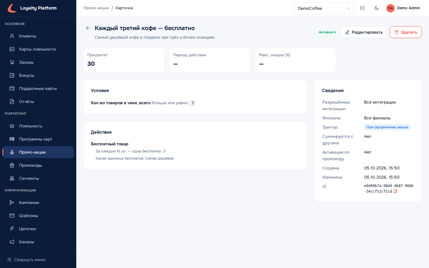Navigate to Сегменты in the sidebar
Viewport: 429px width, 268px height.
pyautogui.click(x=38, y=178)
